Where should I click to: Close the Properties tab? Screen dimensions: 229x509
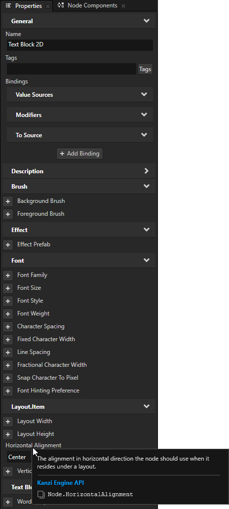click(x=48, y=6)
